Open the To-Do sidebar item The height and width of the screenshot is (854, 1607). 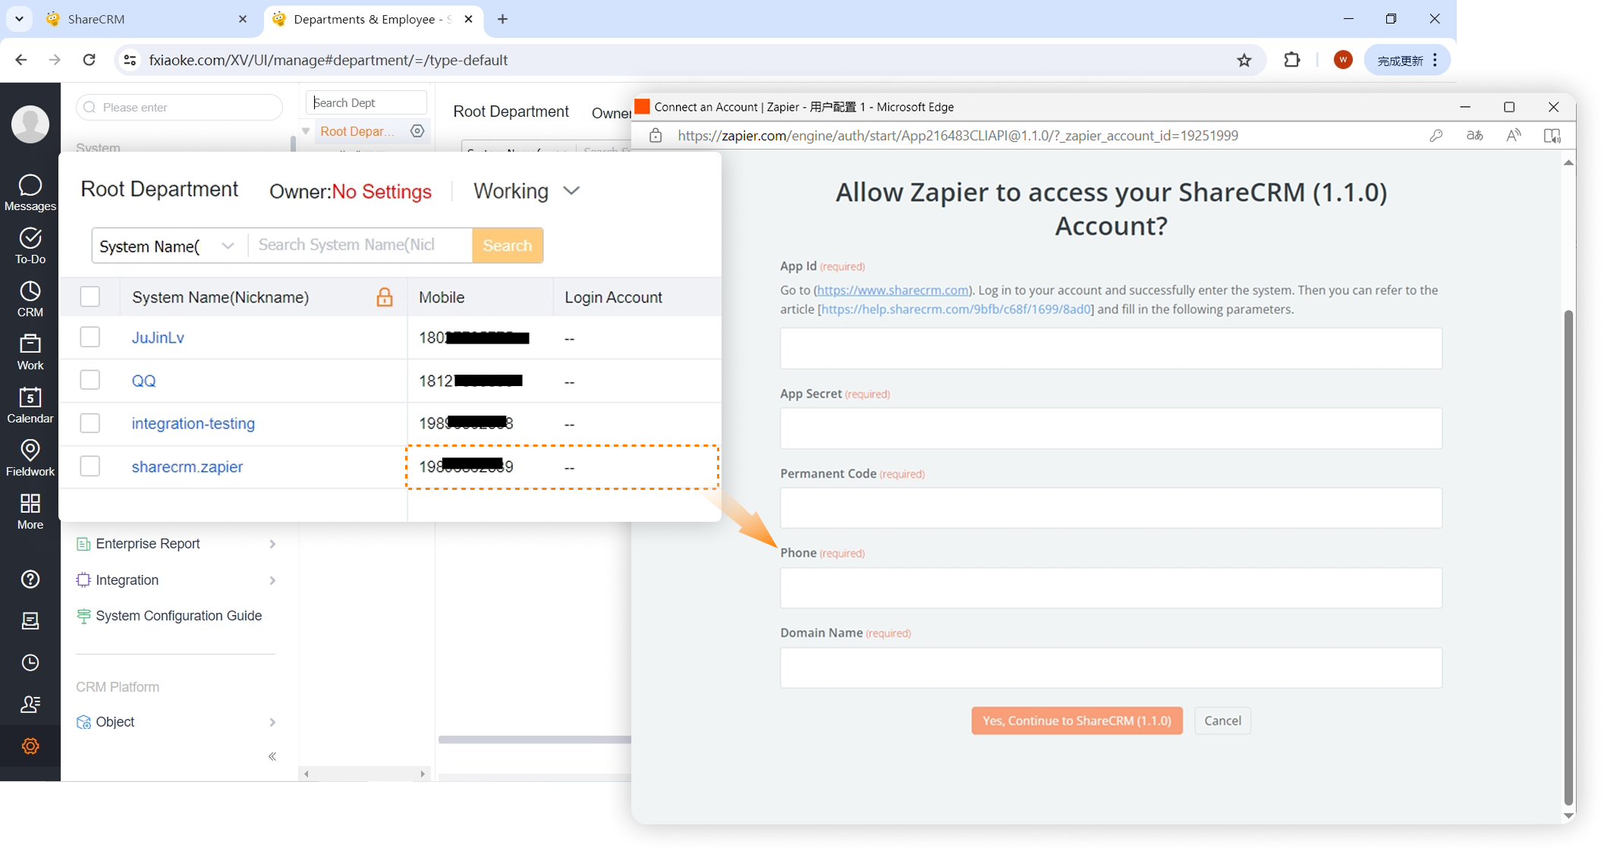(x=30, y=246)
